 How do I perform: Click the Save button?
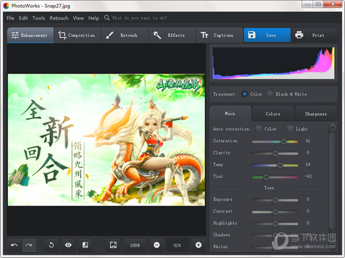point(267,35)
